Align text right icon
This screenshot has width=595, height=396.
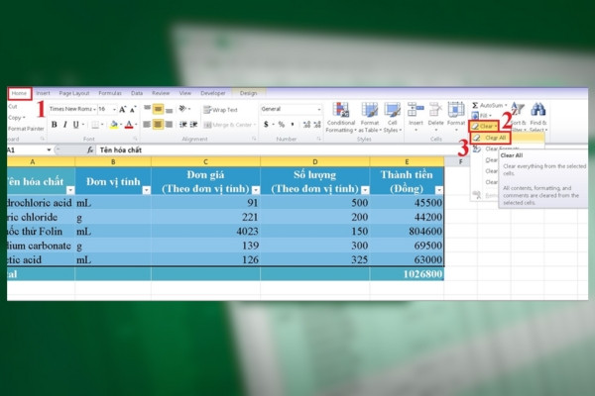click(x=170, y=125)
